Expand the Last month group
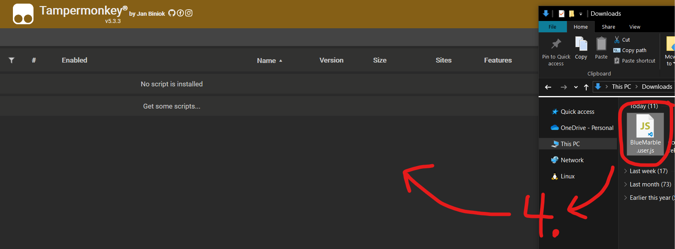Image resolution: width=675 pixels, height=249 pixels. click(x=625, y=184)
